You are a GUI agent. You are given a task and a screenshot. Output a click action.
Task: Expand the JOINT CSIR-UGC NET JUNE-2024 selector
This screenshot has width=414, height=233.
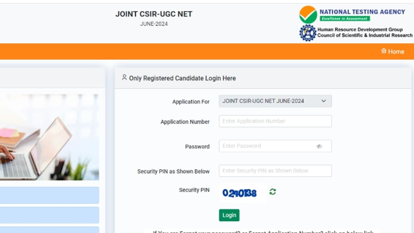[275, 101]
